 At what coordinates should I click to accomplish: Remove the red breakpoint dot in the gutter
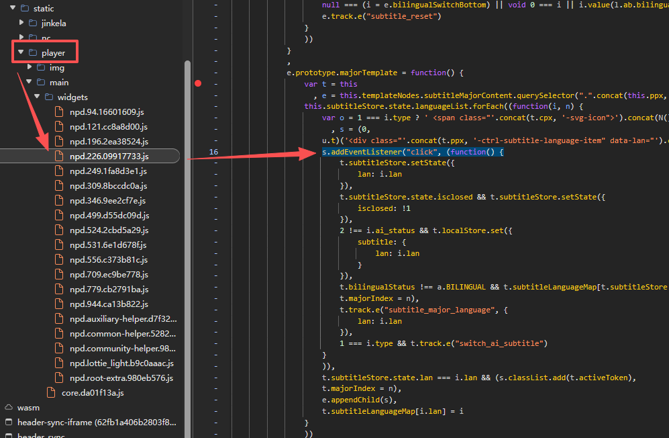point(198,84)
